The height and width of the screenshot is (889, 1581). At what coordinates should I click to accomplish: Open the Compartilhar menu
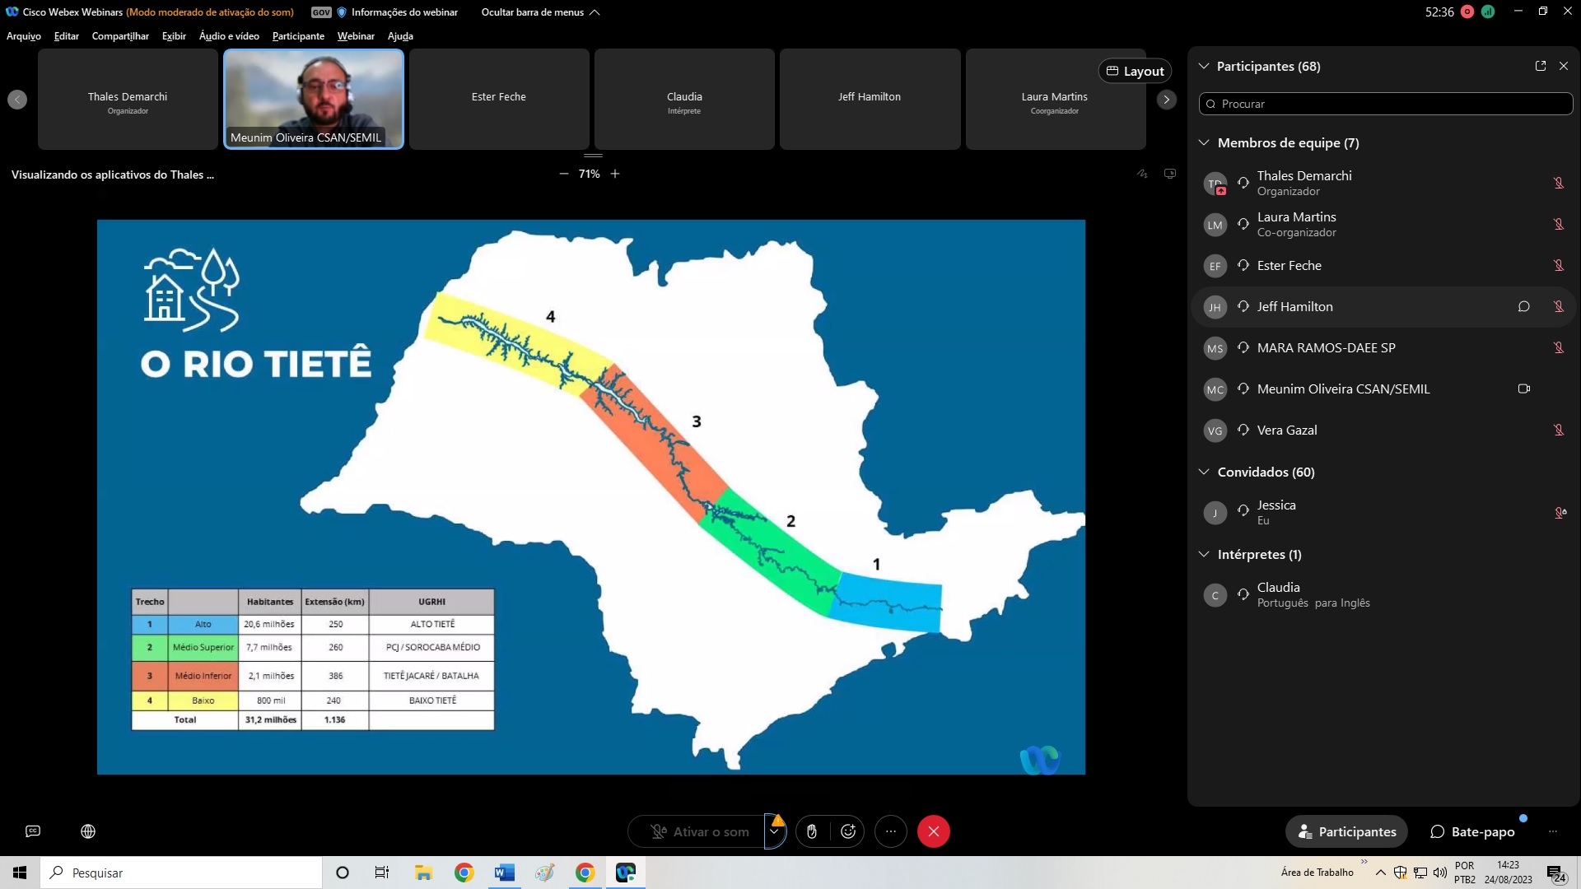[120, 36]
